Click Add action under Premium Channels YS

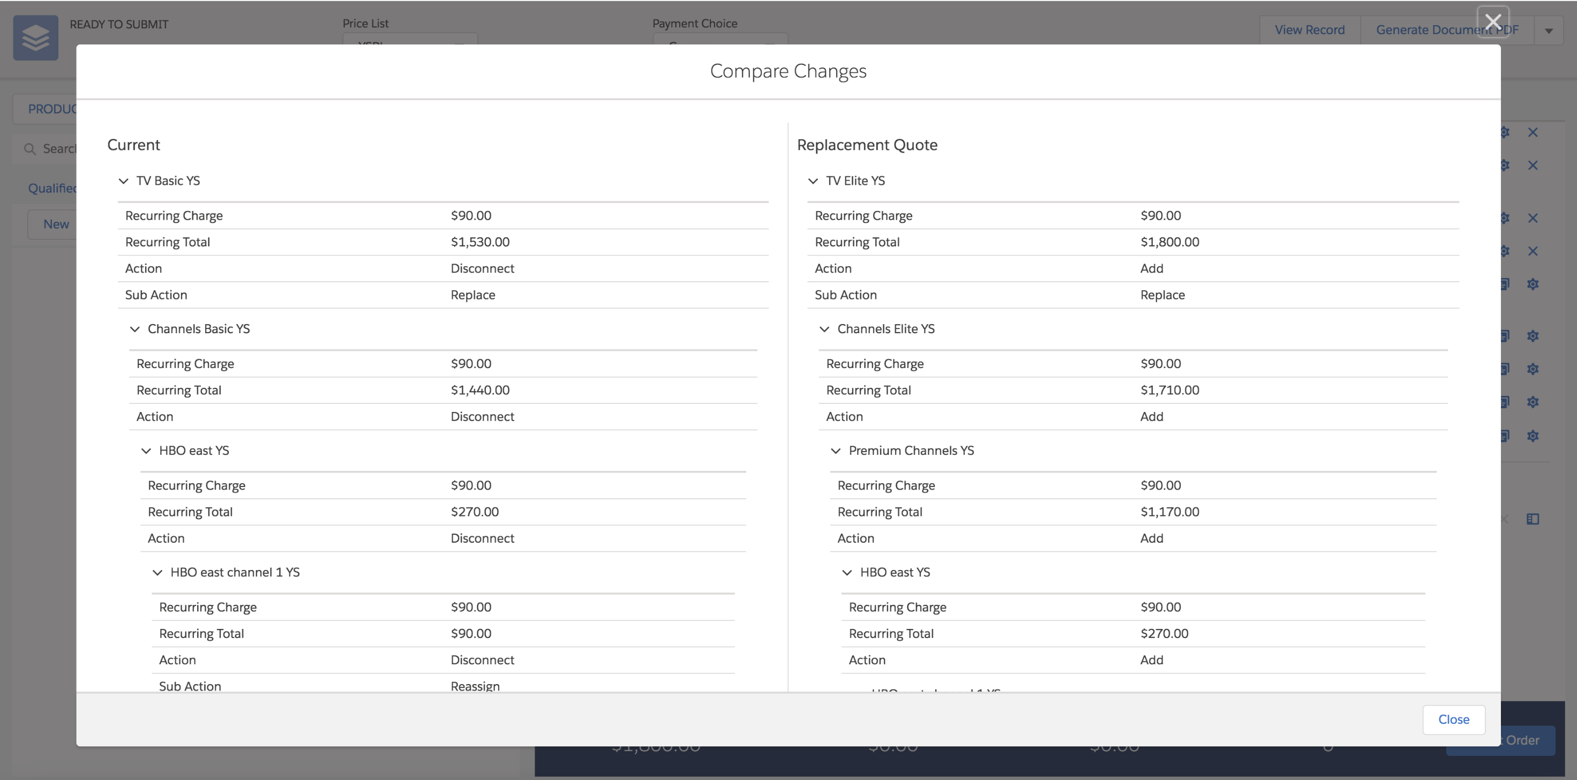[x=1152, y=538]
